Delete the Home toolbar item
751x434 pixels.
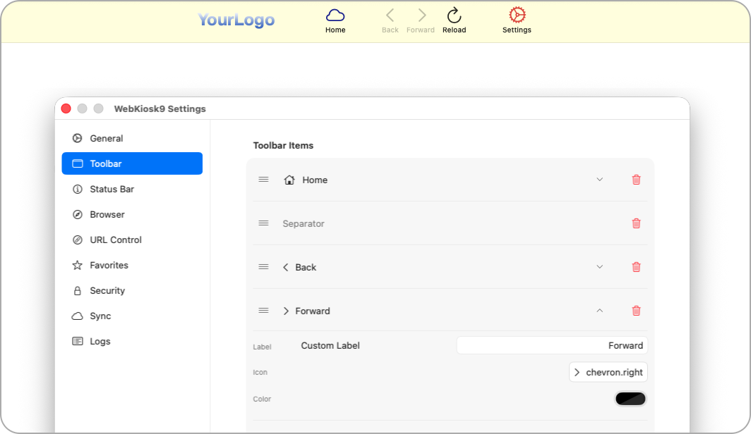(x=636, y=180)
